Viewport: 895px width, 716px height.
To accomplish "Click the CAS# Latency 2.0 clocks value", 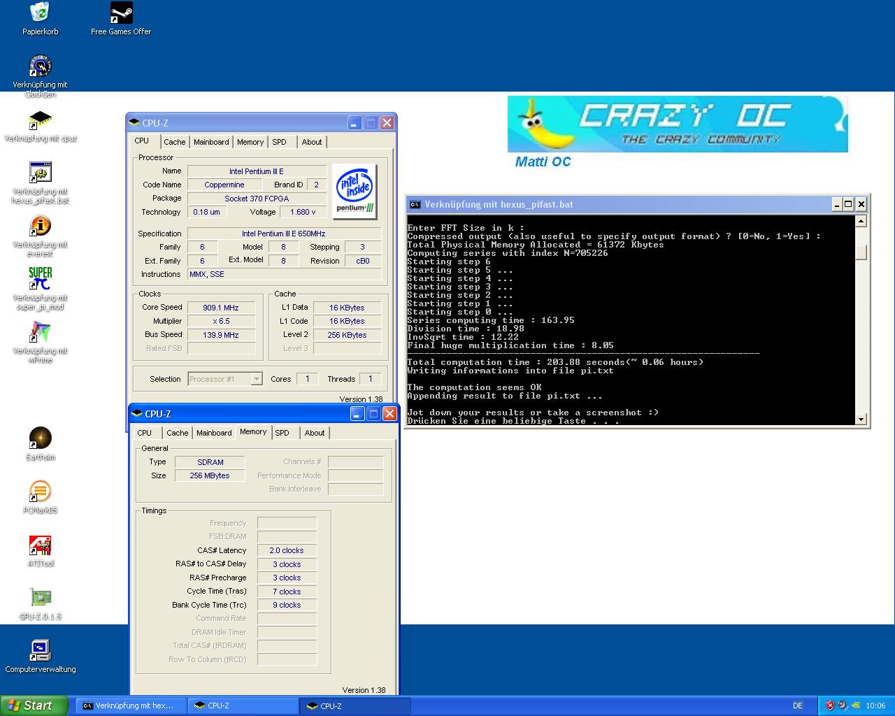I will tap(287, 550).
